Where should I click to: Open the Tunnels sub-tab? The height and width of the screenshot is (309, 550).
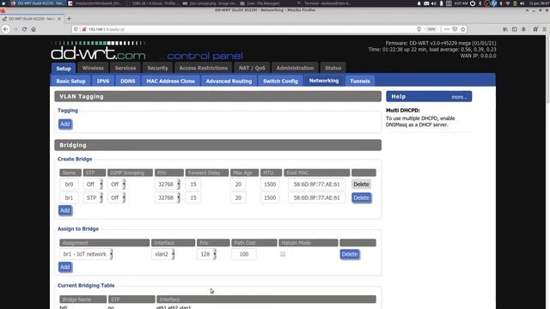point(360,81)
